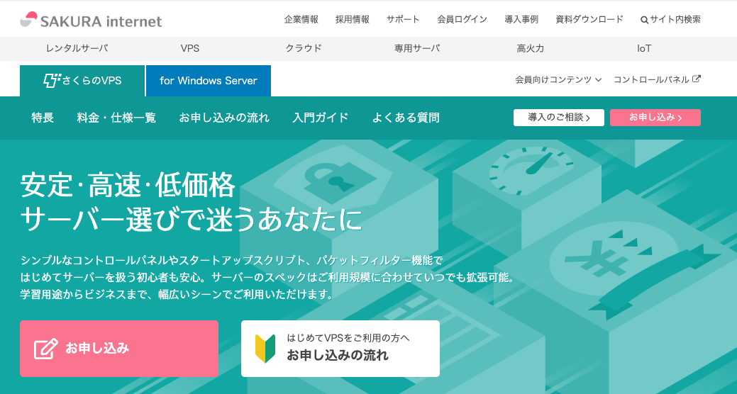The height and width of the screenshot is (394, 737).
Task: Click external link icon beside コントロールパネル
Action: click(697, 79)
